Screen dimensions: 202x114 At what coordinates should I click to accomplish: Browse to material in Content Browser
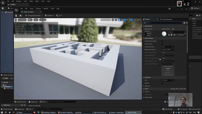[x=172, y=35]
